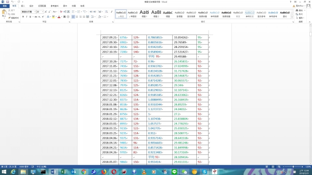
Task: Apply red font color
Action: 59,17
